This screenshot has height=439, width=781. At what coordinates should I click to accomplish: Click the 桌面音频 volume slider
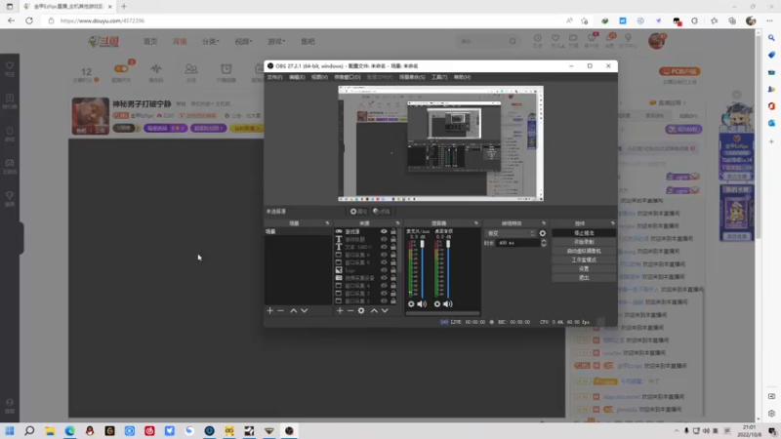tap(448, 269)
